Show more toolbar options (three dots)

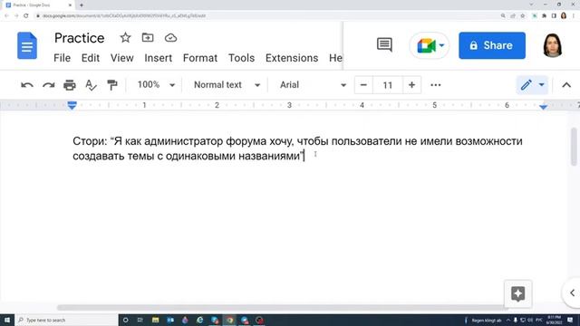click(x=436, y=85)
